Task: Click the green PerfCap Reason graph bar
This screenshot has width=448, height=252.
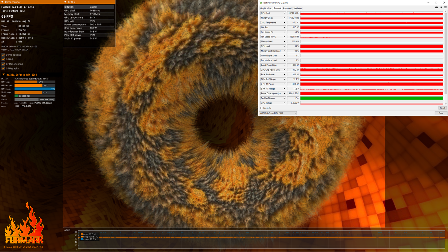Action: coord(372,98)
